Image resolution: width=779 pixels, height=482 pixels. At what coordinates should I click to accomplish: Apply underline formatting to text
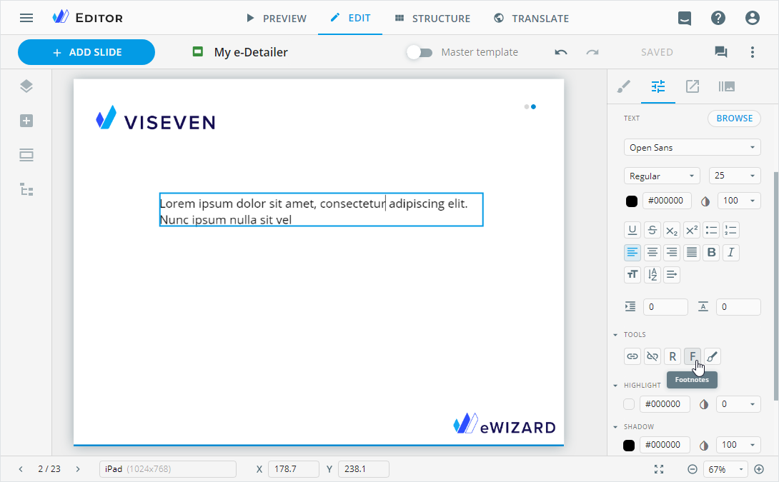(x=632, y=230)
